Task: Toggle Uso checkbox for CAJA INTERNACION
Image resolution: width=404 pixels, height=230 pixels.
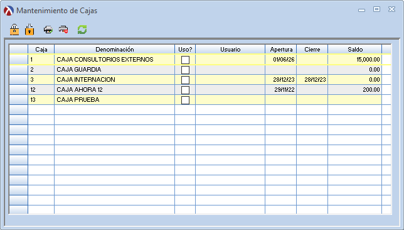Action: [185, 80]
